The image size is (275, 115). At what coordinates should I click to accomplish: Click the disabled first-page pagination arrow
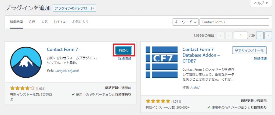point(221,35)
